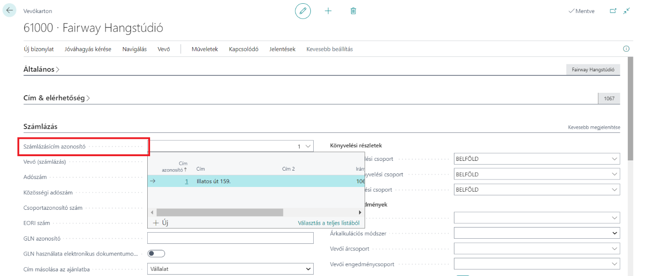Click the trash delete icon

point(353,11)
